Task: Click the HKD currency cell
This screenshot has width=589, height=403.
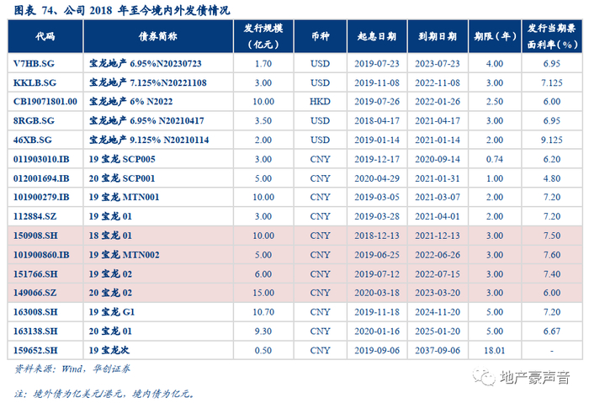Action: coord(320,102)
